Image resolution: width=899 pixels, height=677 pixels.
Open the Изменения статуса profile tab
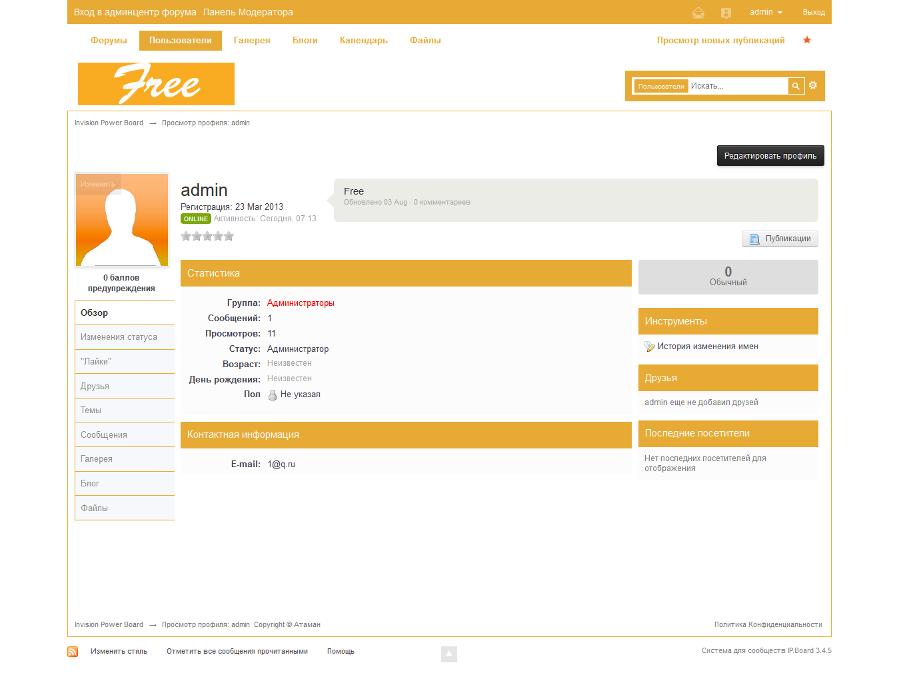[x=119, y=337]
